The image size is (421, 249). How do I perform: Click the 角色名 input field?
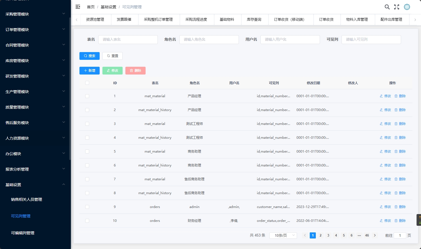click(x=209, y=40)
